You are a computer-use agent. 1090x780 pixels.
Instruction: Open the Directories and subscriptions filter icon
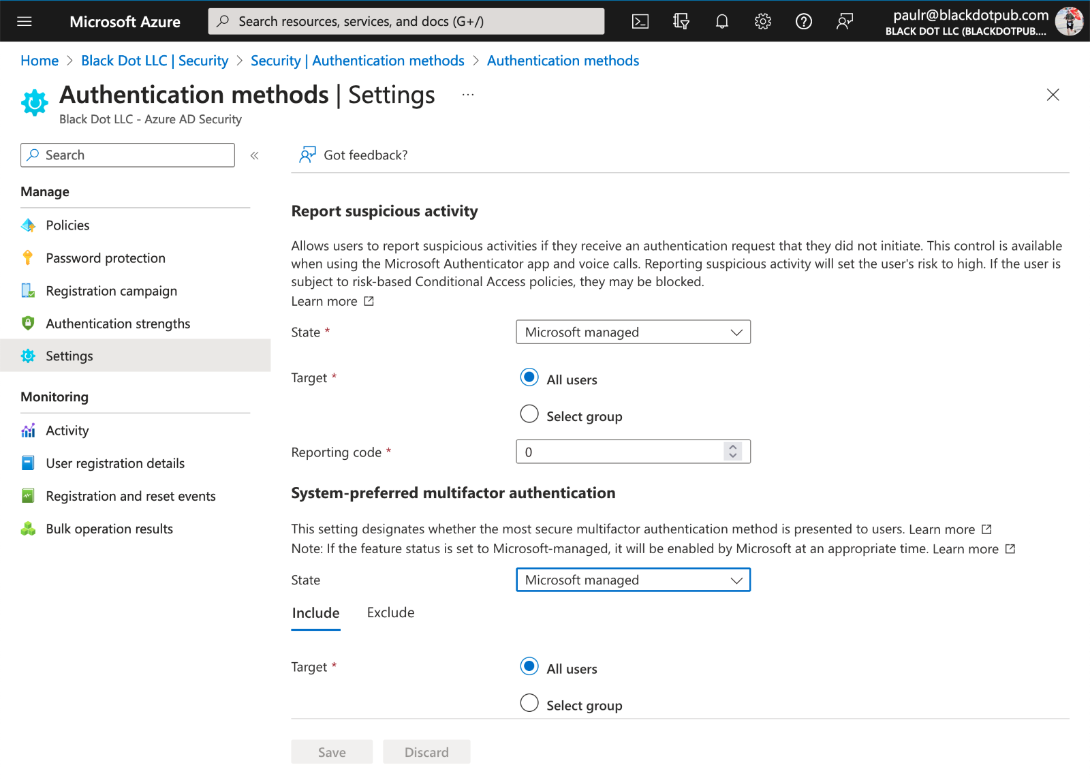point(681,22)
